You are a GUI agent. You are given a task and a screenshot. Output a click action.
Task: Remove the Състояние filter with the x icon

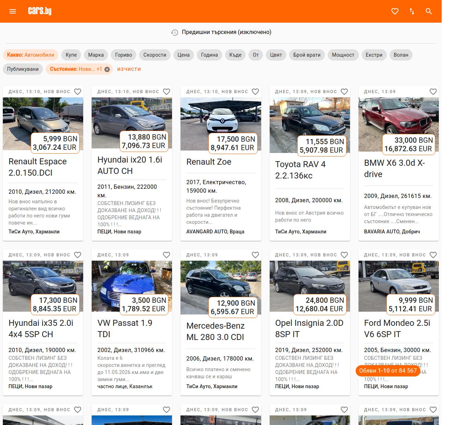107,69
